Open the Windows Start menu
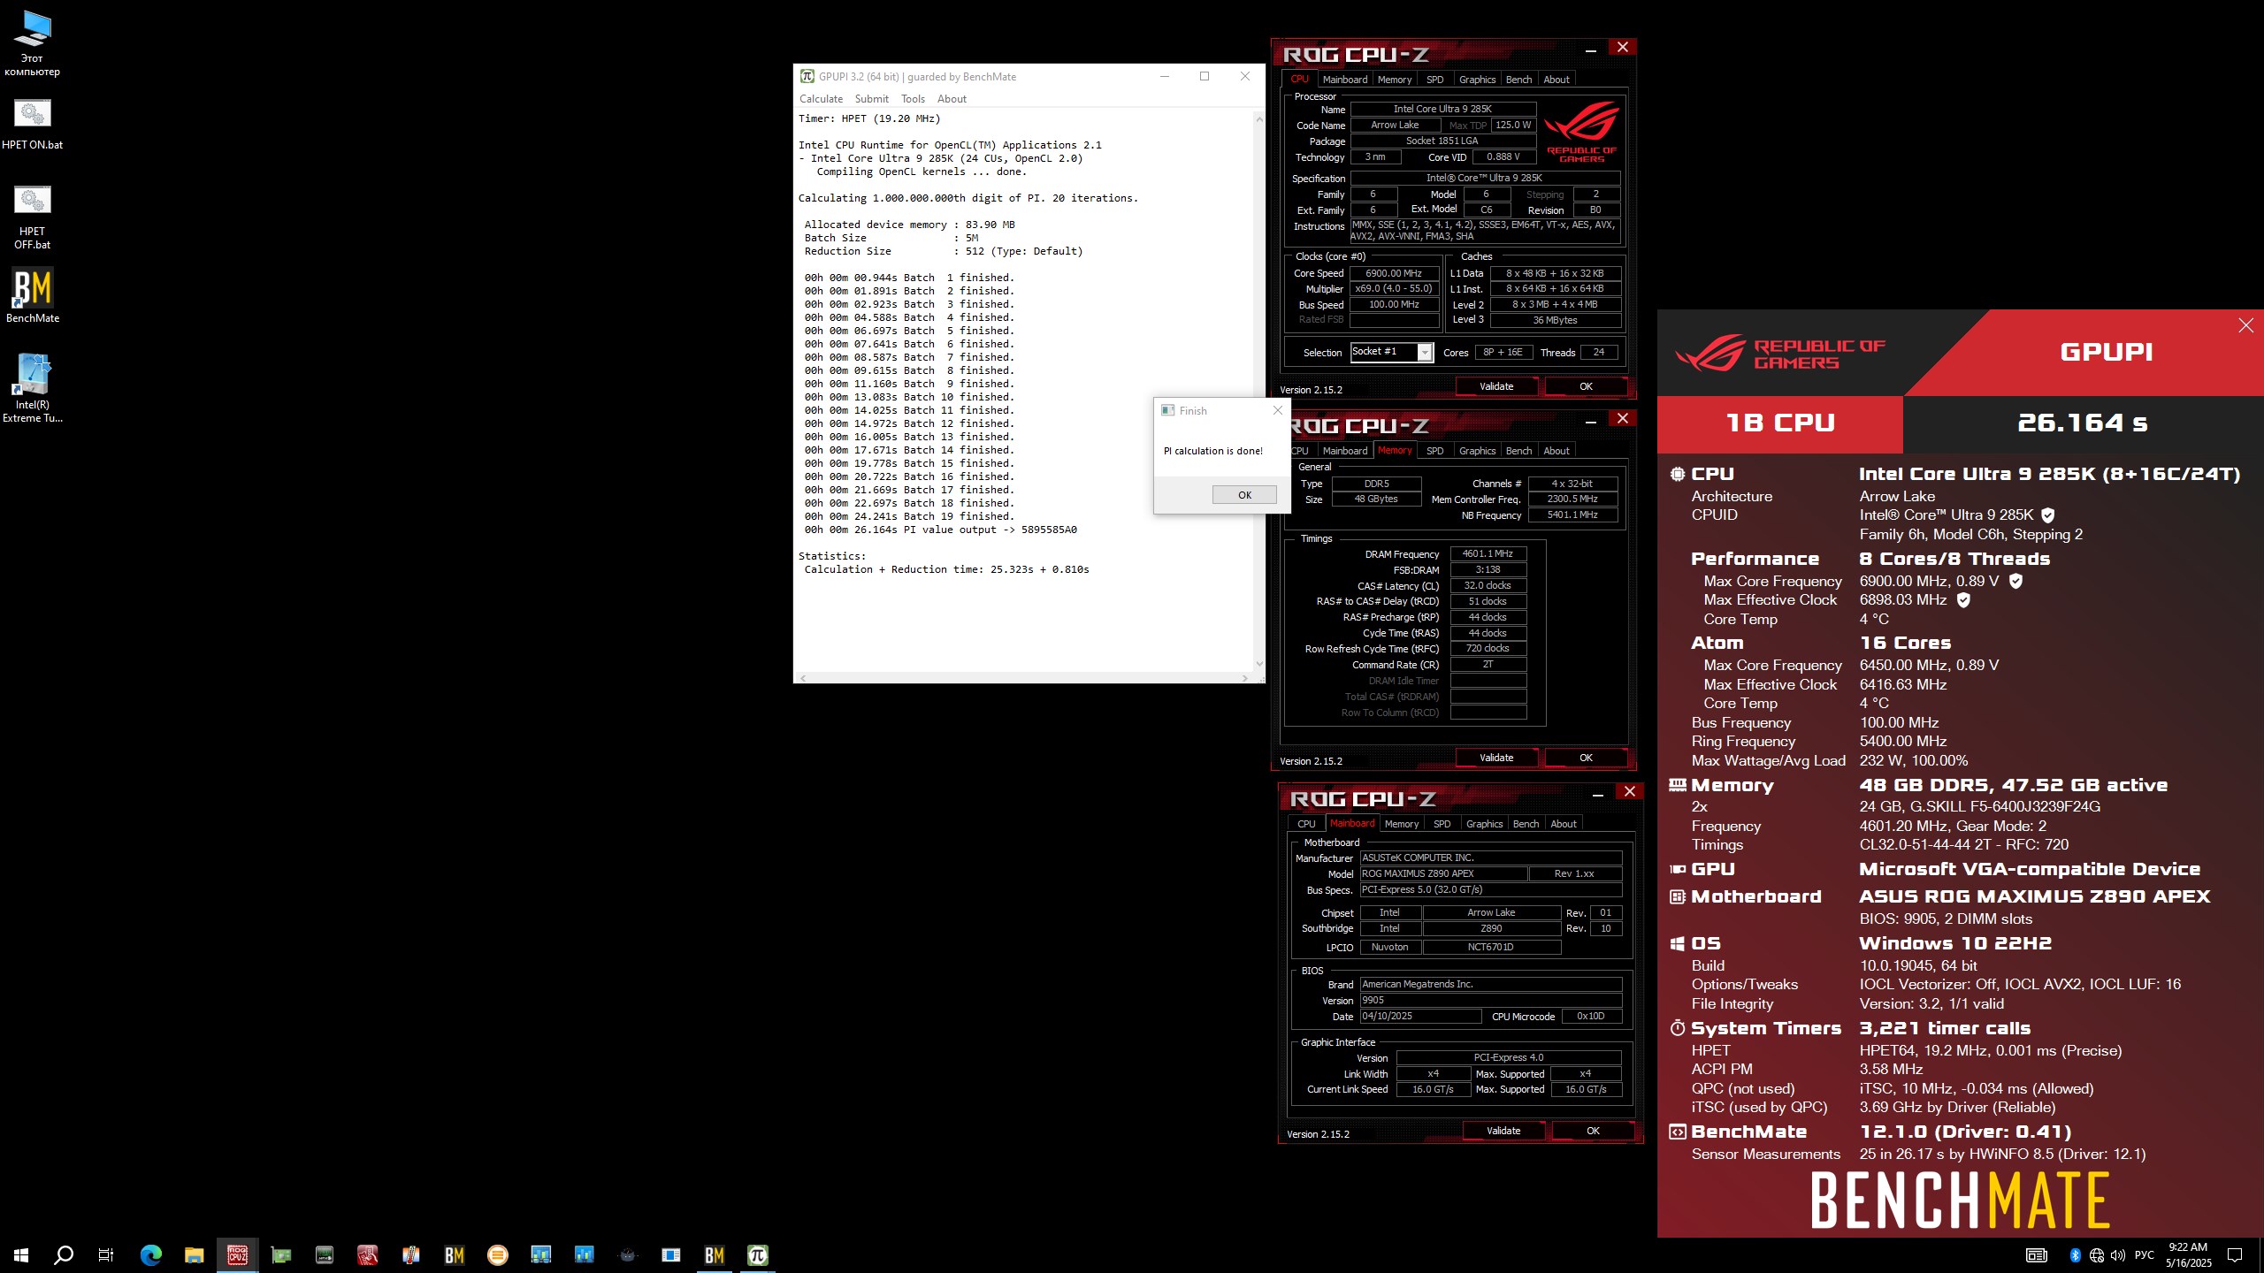Viewport: 2264px width, 1273px height. click(x=21, y=1254)
